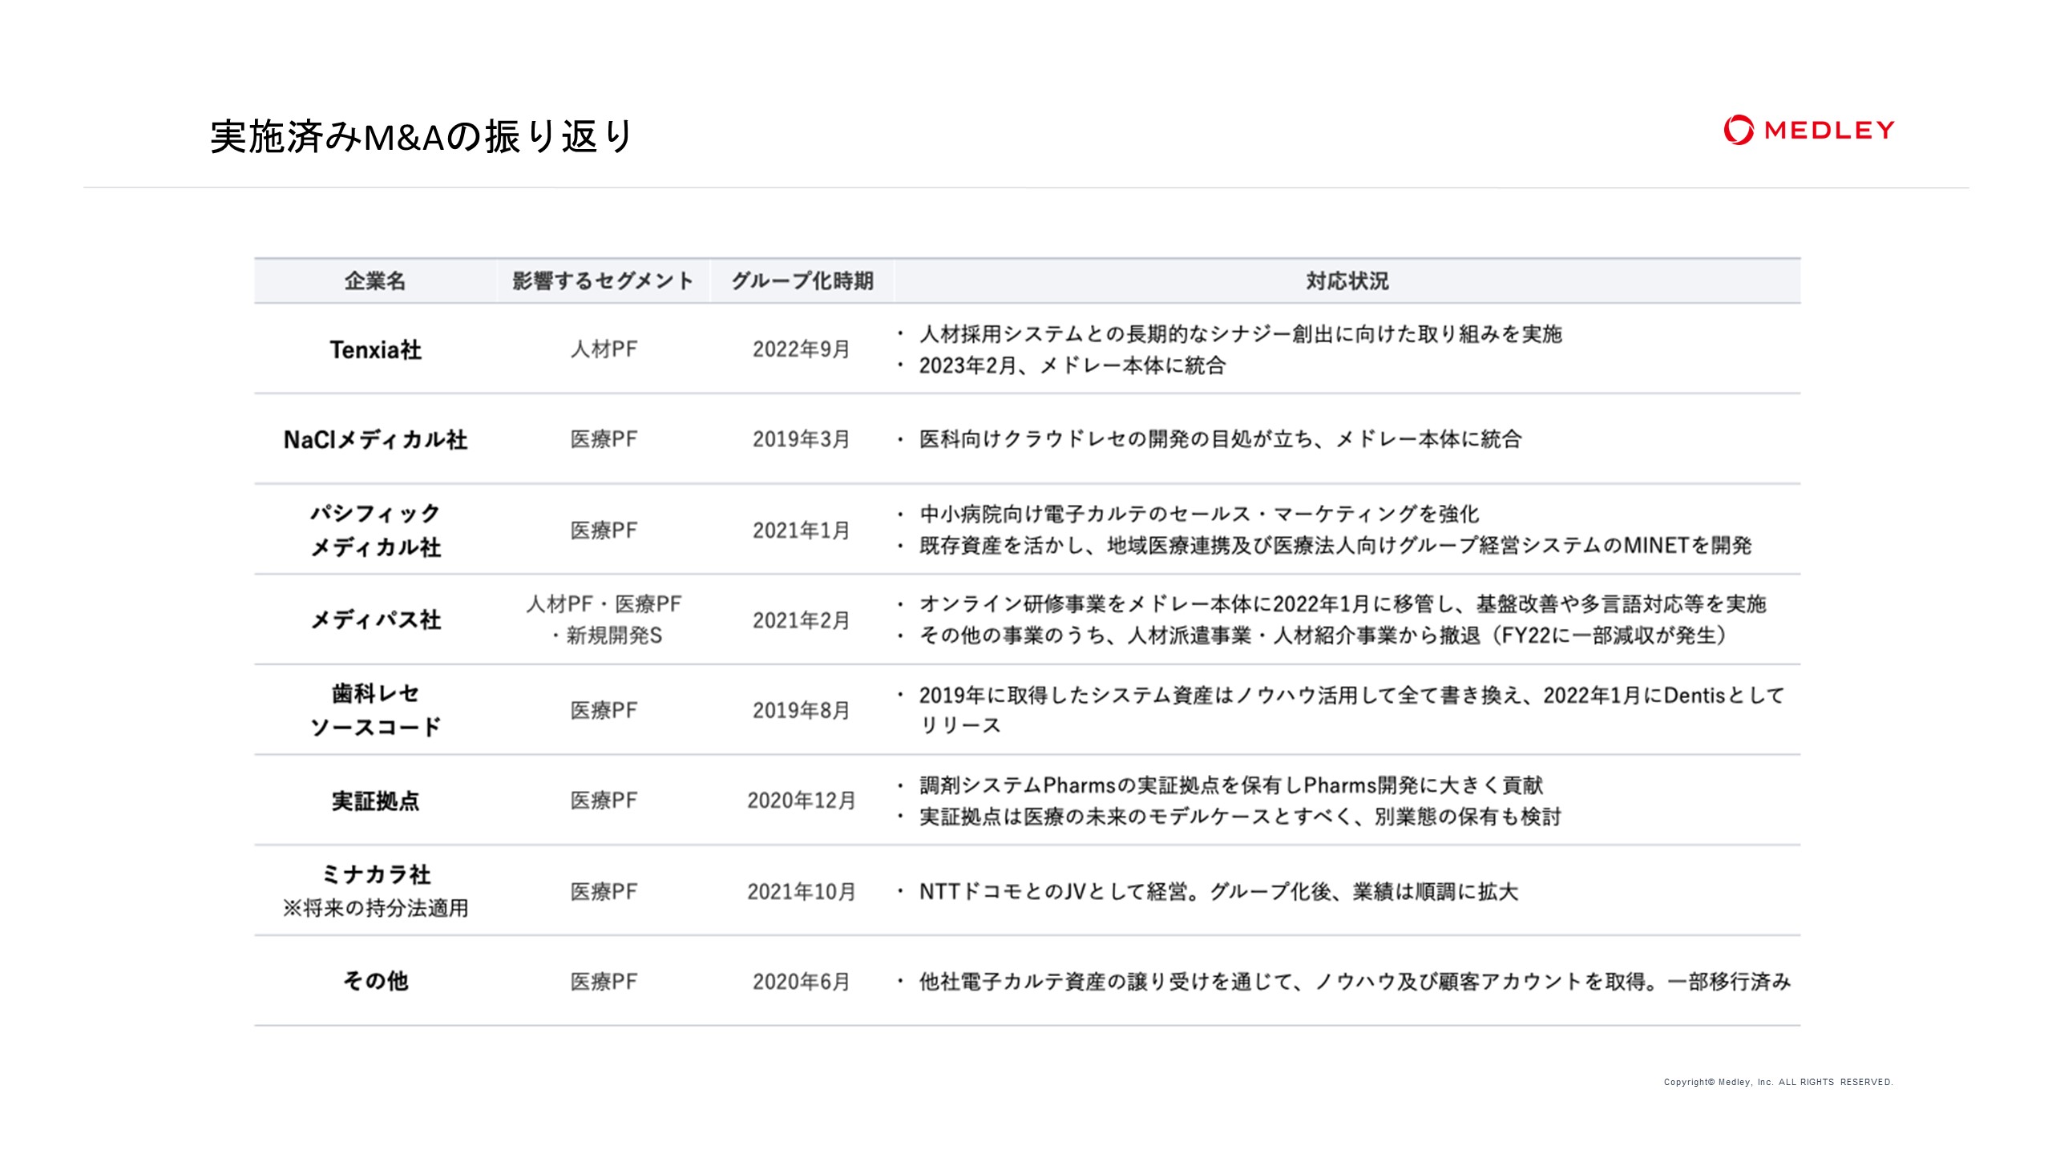
Task: Click the Dentisとしてリリース status text
Action: (1351, 710)
